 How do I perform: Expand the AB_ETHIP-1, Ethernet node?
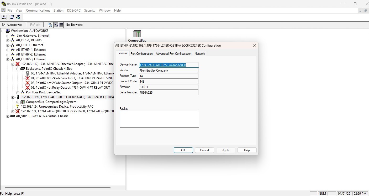click(8, 50)
